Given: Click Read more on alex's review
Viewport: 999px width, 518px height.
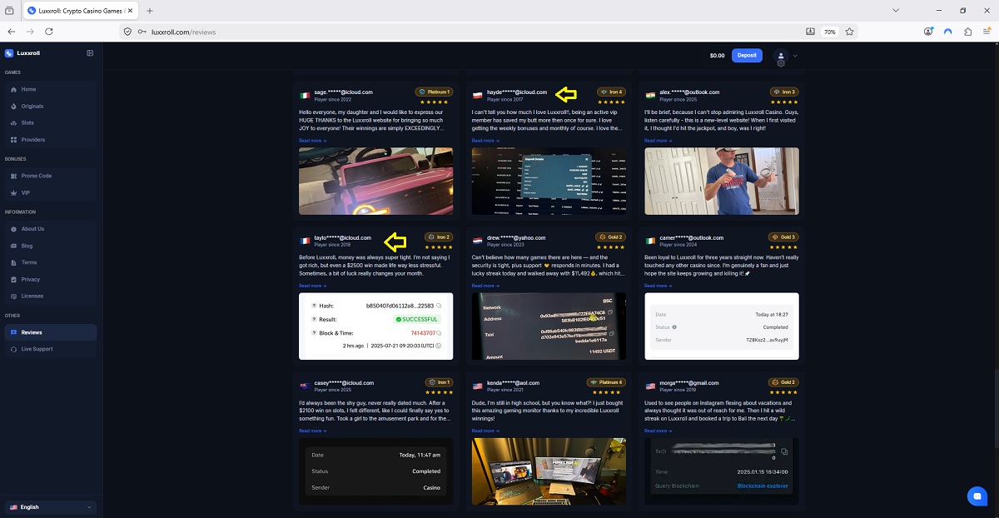Looking at the screenshot, I should coord(659,141).
